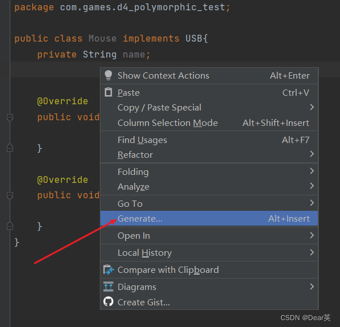340x327 pixels.
Task: Click the 'private' keyword
Action: 57,54
